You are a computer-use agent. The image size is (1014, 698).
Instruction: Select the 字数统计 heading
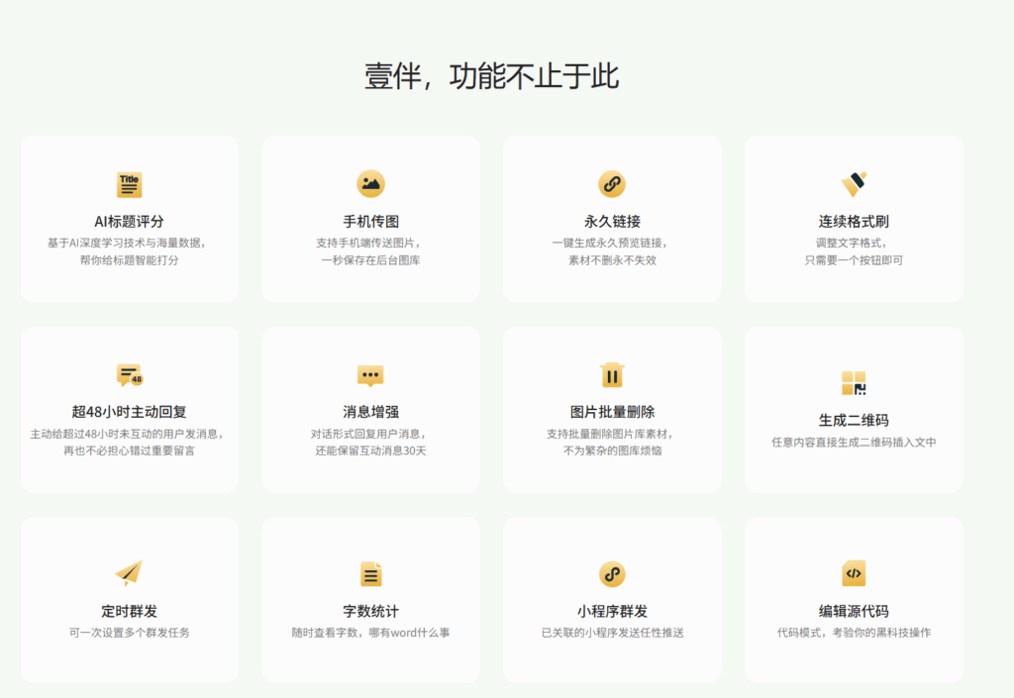tap(370, 612)
